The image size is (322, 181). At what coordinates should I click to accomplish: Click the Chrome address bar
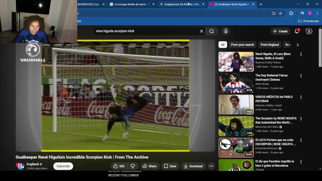174,13
